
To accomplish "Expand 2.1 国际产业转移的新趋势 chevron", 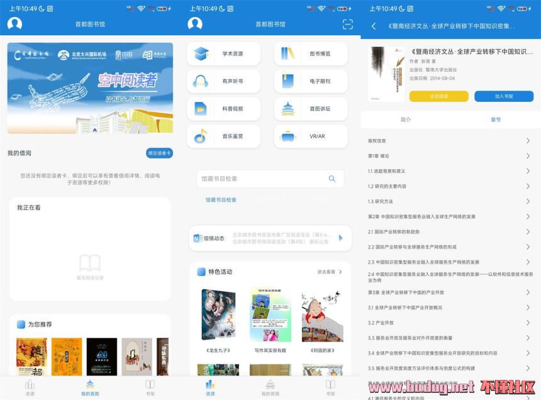I will [x=528, y=231].
